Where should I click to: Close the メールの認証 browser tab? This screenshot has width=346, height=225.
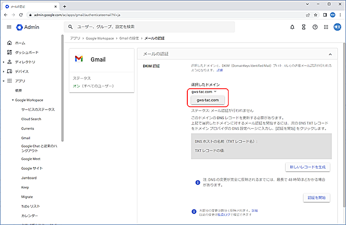[x=55, y=6]
